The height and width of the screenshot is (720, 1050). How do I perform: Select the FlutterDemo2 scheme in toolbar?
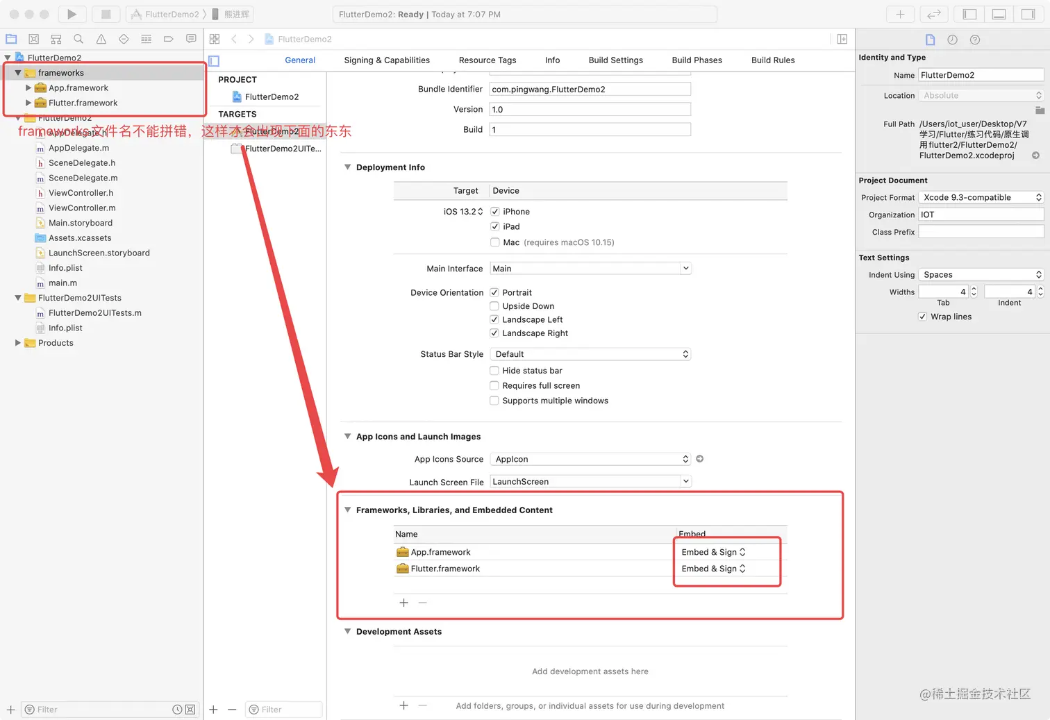coord(166,14)
